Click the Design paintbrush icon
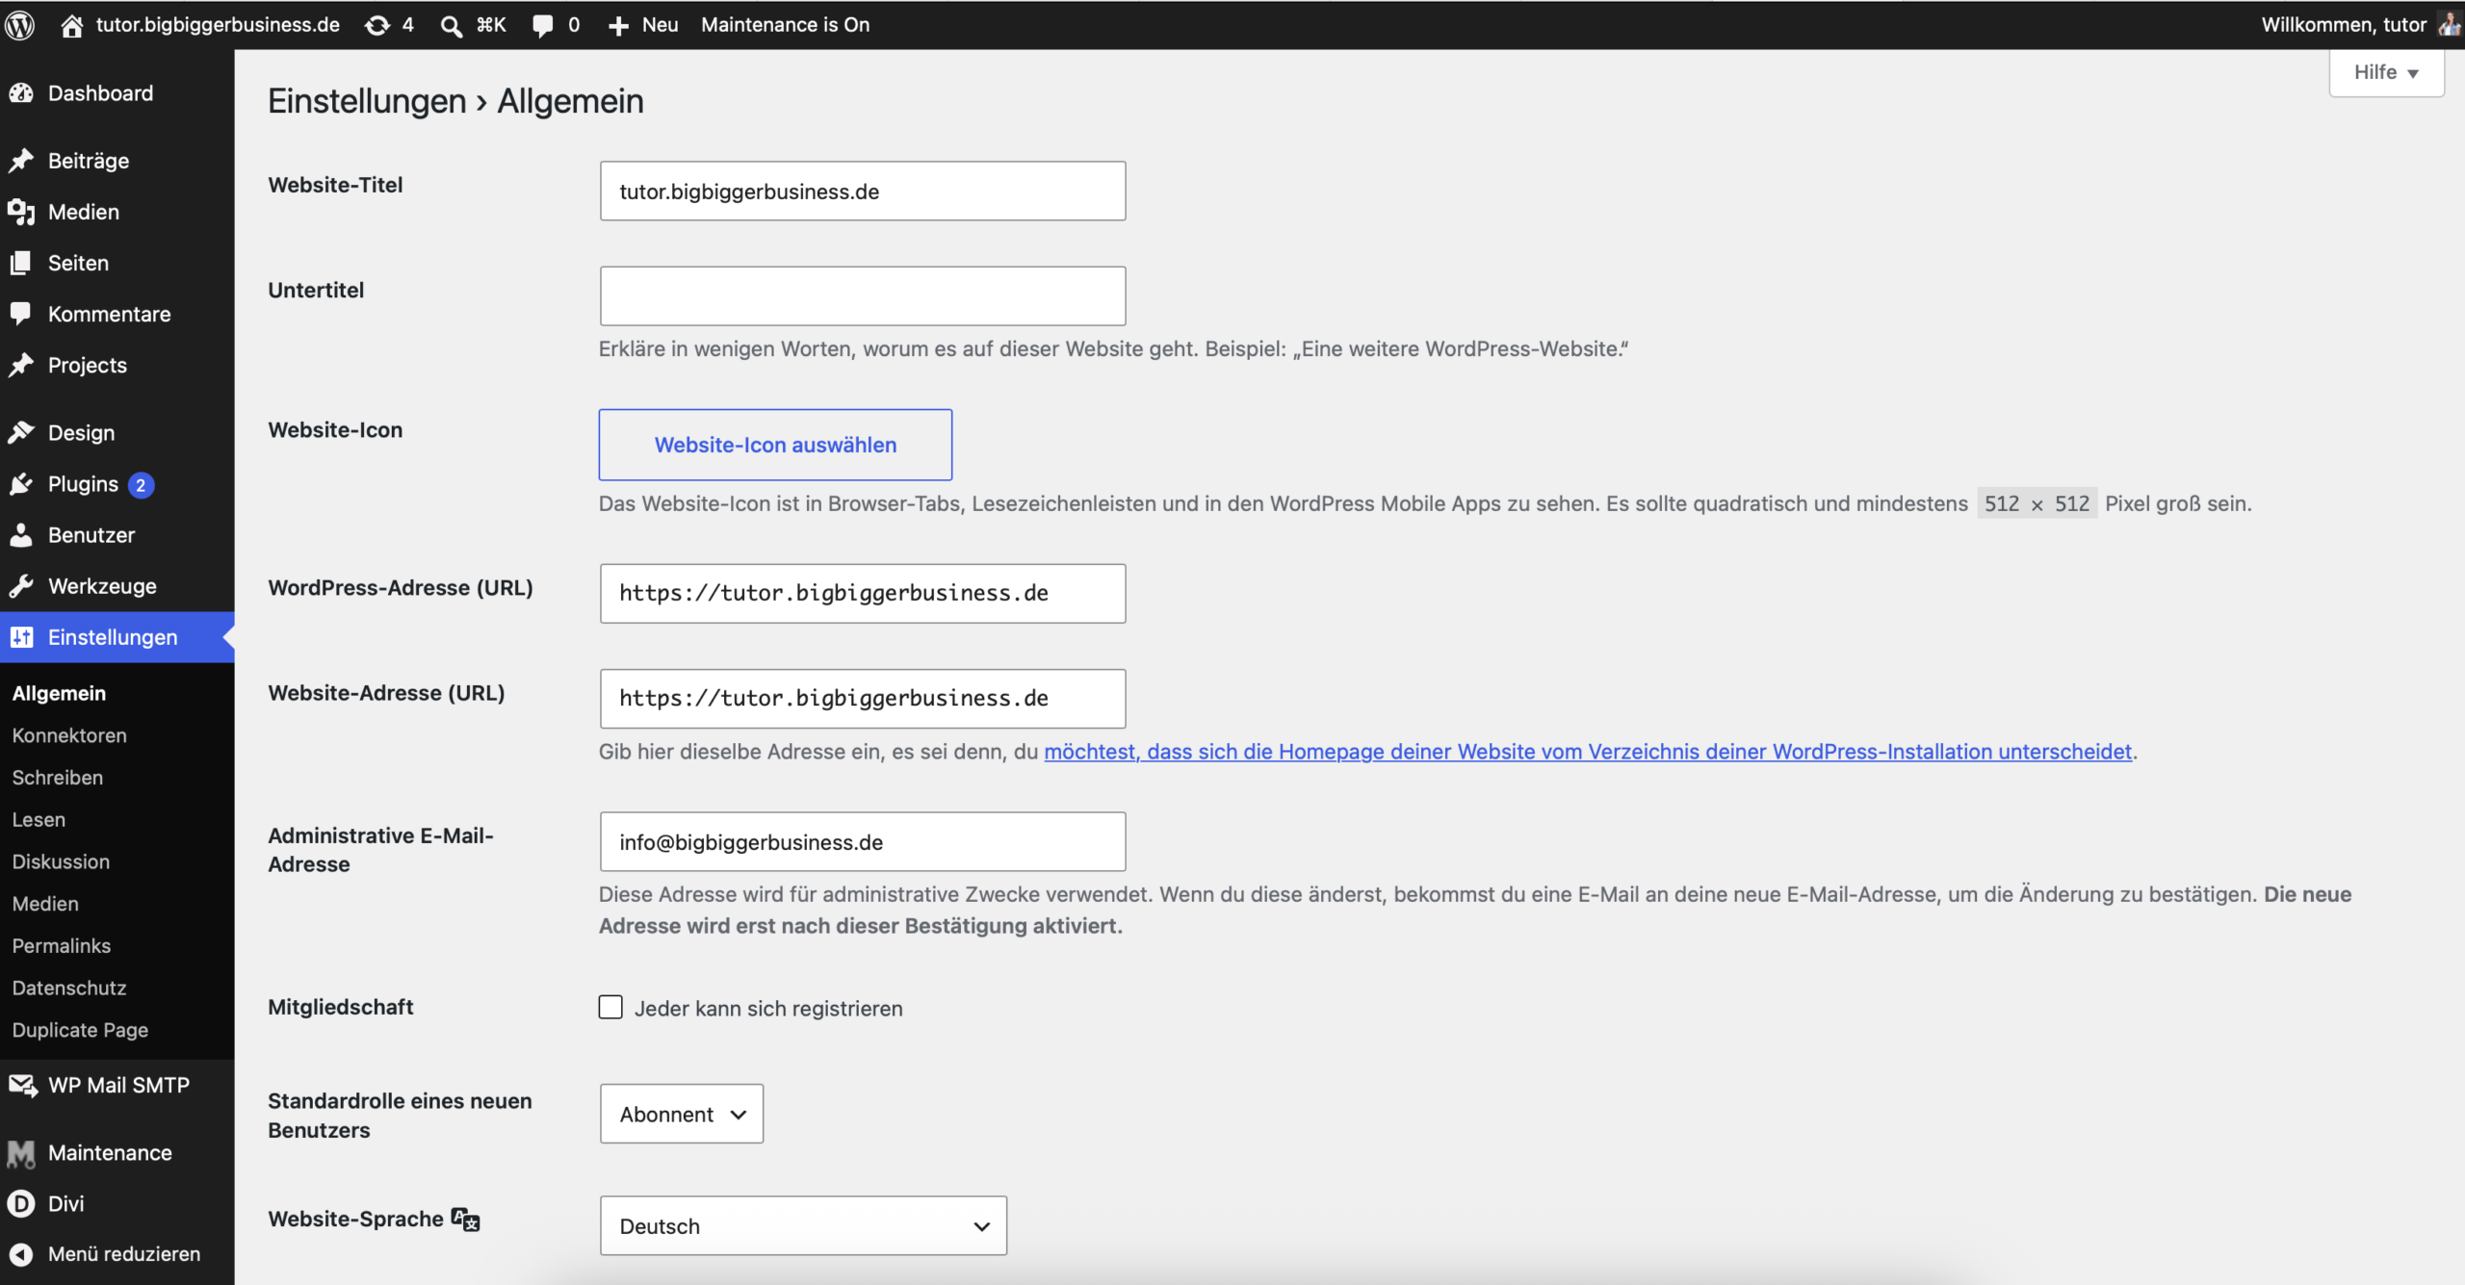Screen dimensions: 2465x1285 [x=21, y=432]
